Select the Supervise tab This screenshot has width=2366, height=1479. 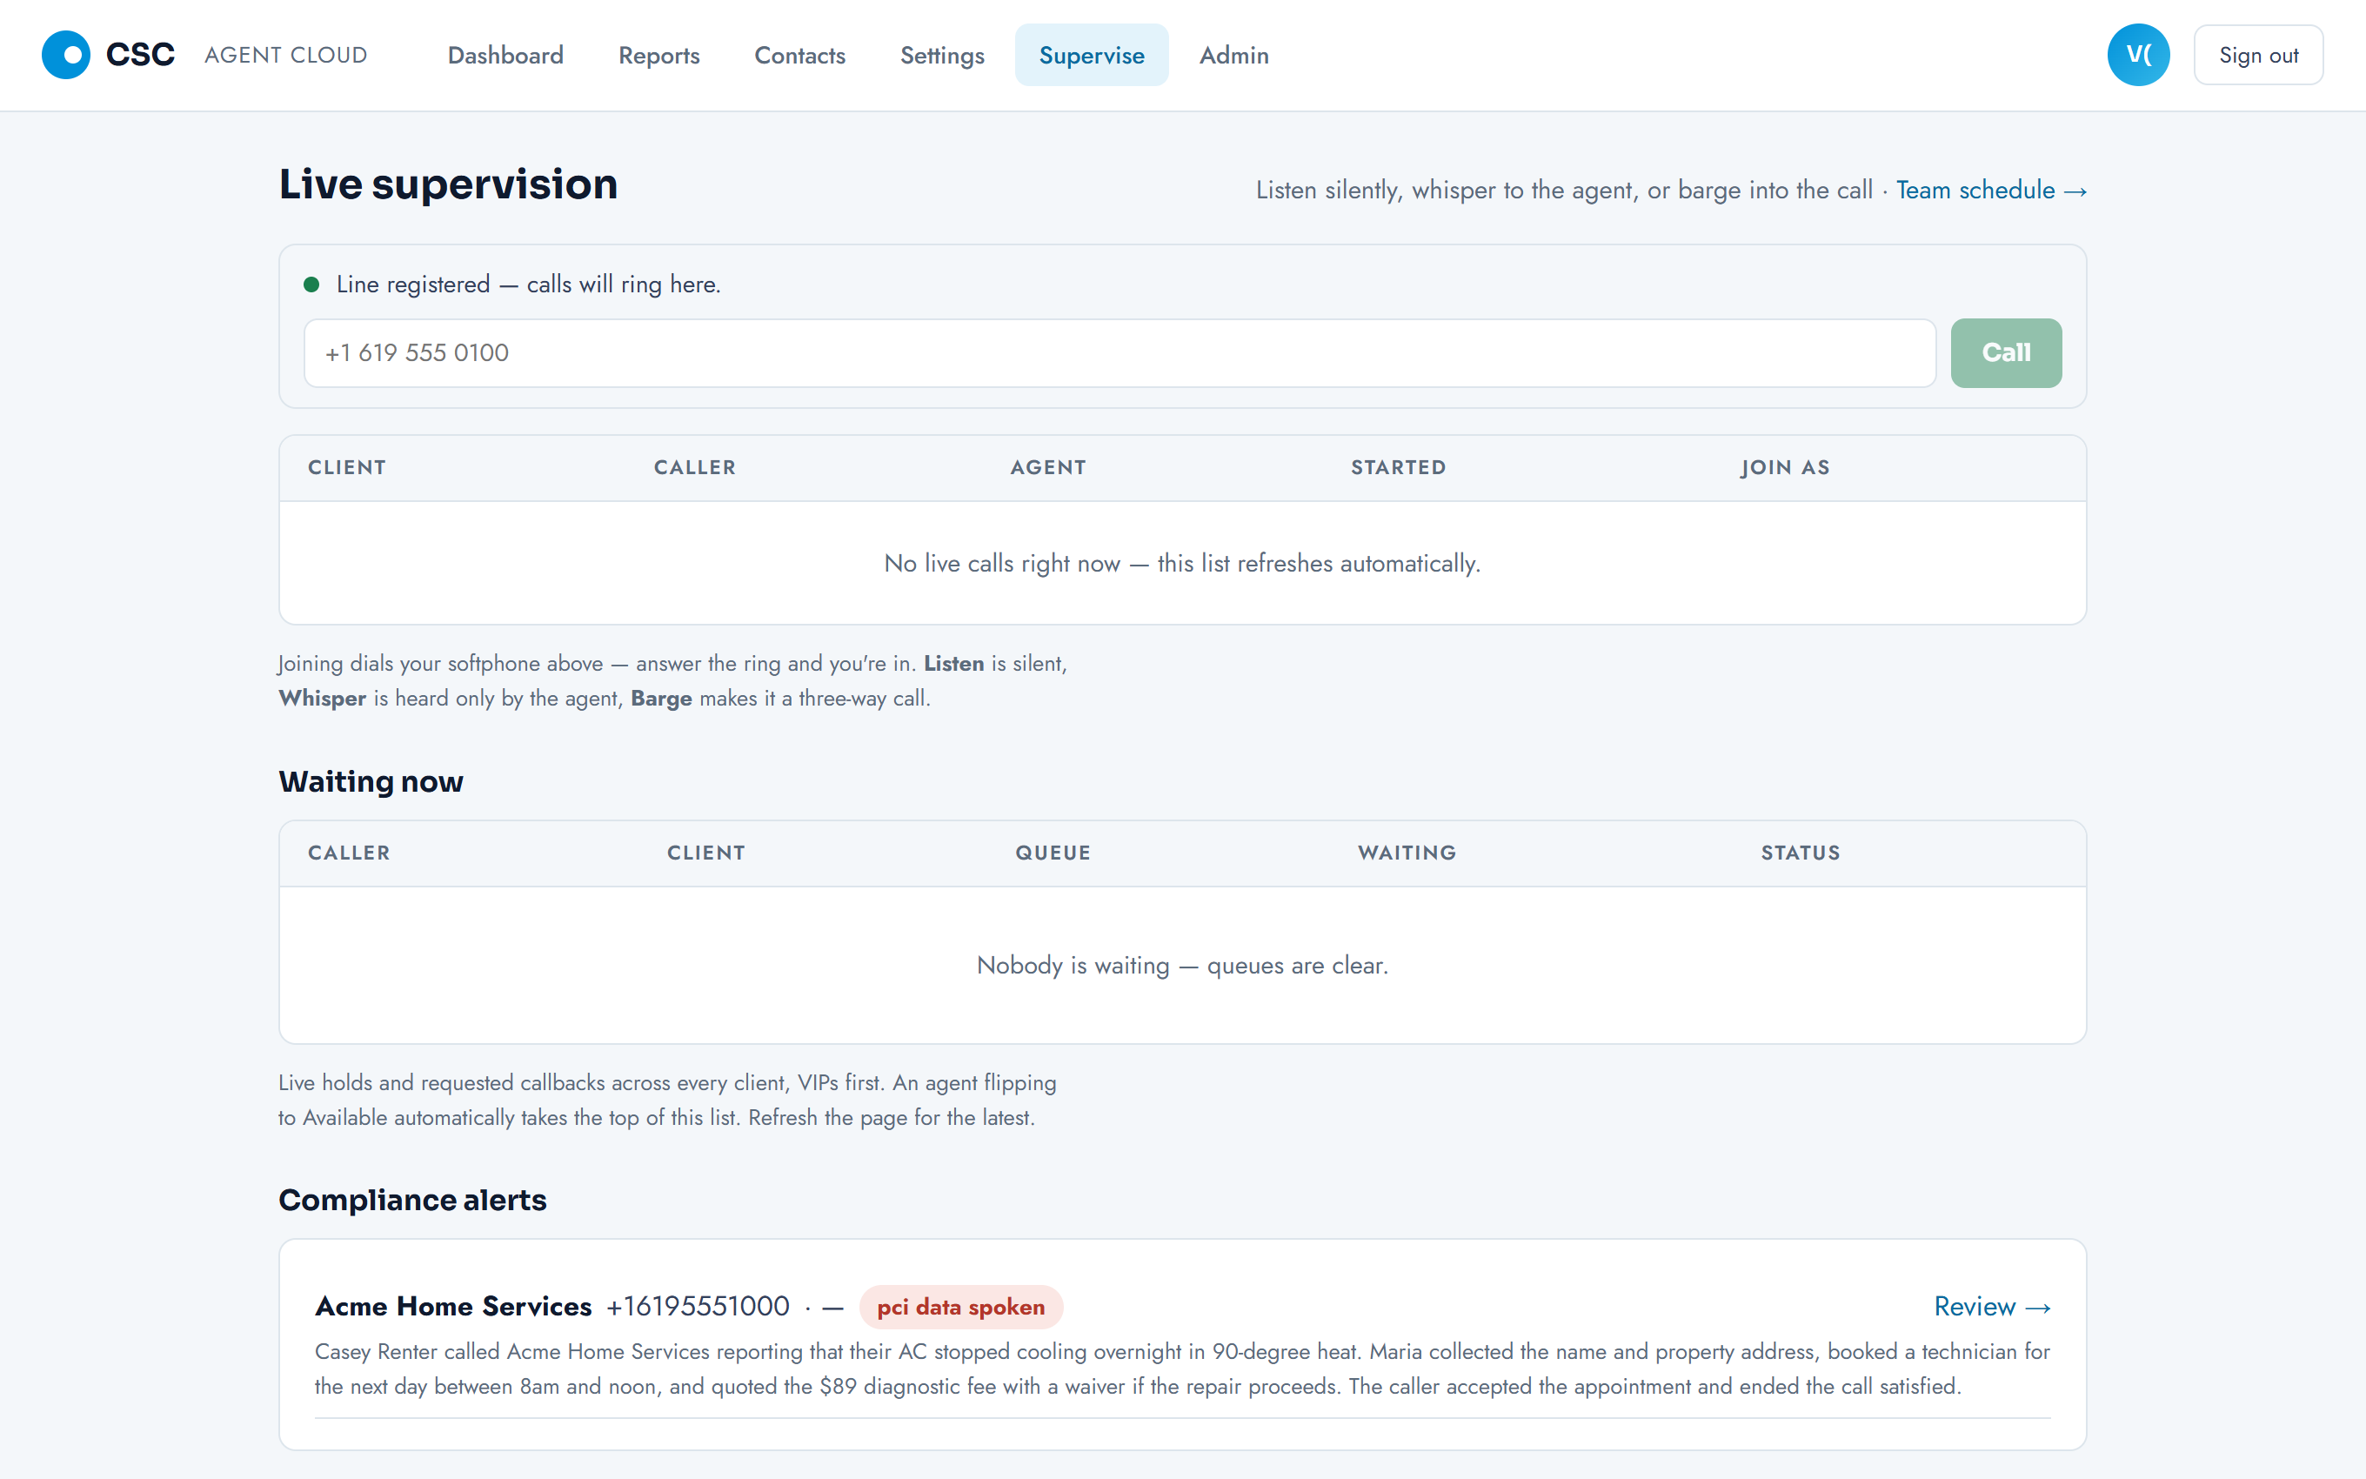click(1091, 55)
